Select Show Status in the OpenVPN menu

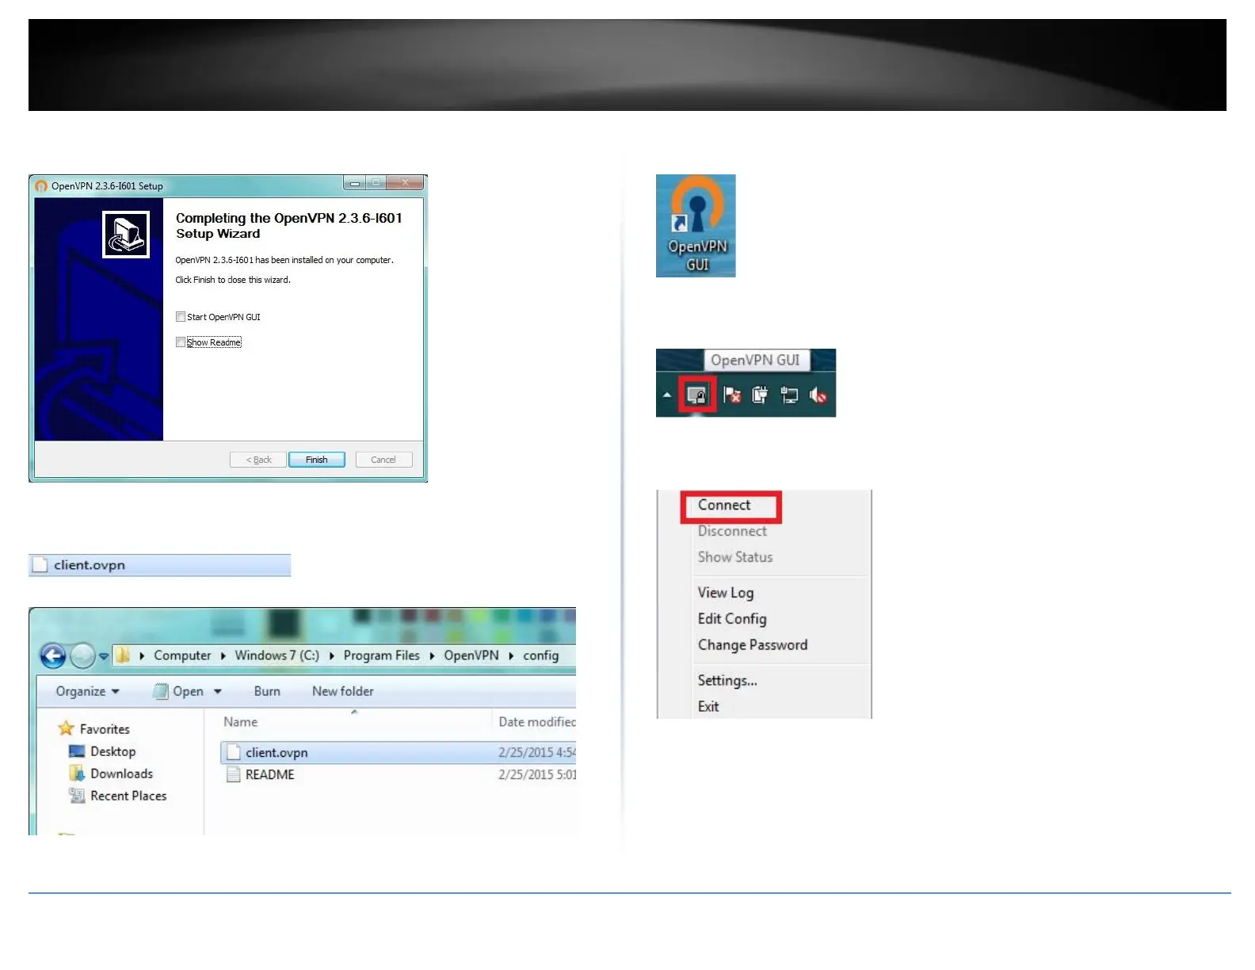[735, 557]
